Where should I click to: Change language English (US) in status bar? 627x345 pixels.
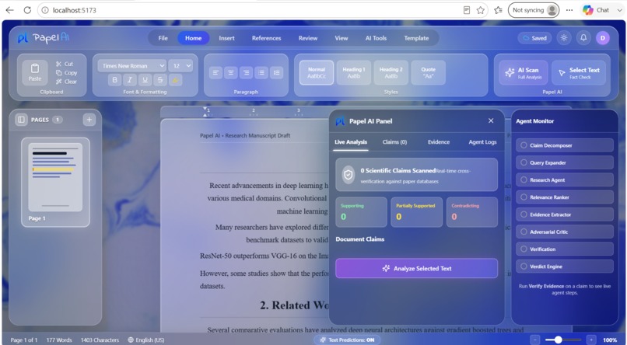click(146, 340)
